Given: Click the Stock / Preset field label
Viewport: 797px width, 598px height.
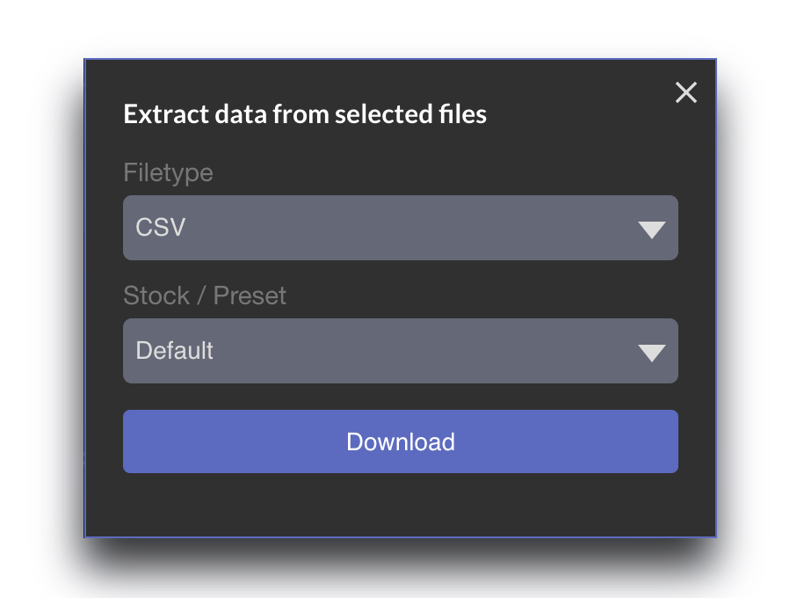Looking at the screenshot, I should [205, 295].
